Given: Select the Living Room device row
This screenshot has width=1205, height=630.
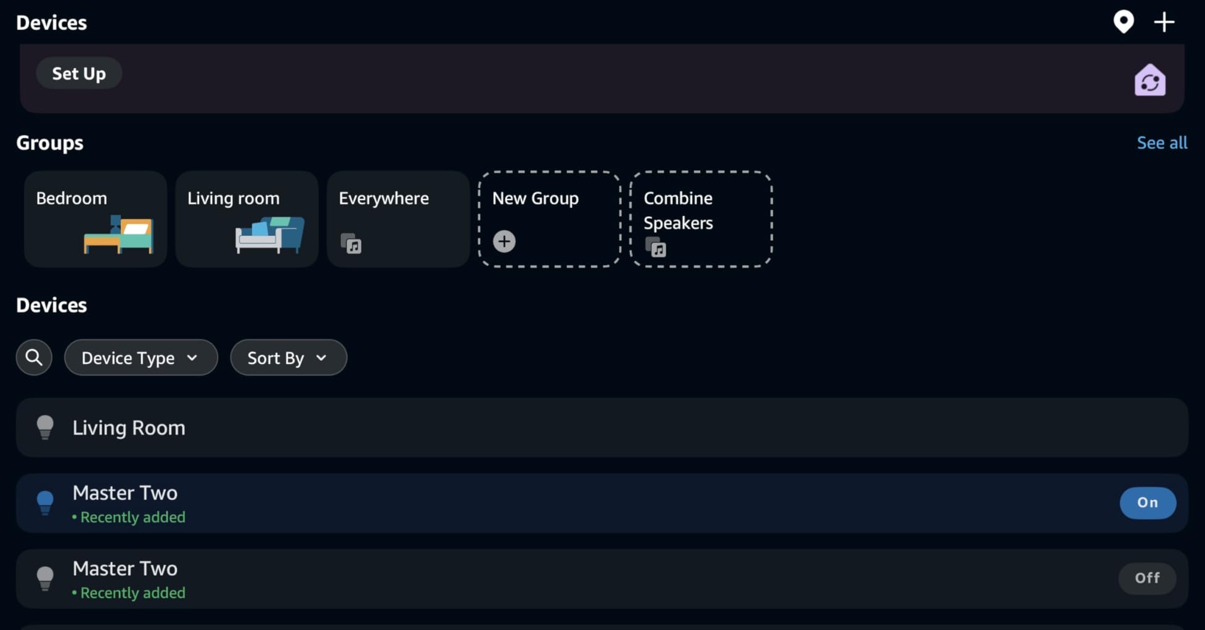Looking at the screenshot, I should coord(601,427).
